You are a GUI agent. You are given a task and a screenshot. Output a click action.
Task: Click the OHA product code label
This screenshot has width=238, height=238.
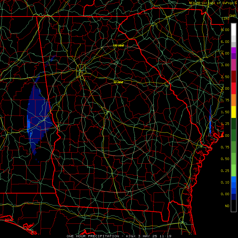pyautogui.click(x=232, y=16)
